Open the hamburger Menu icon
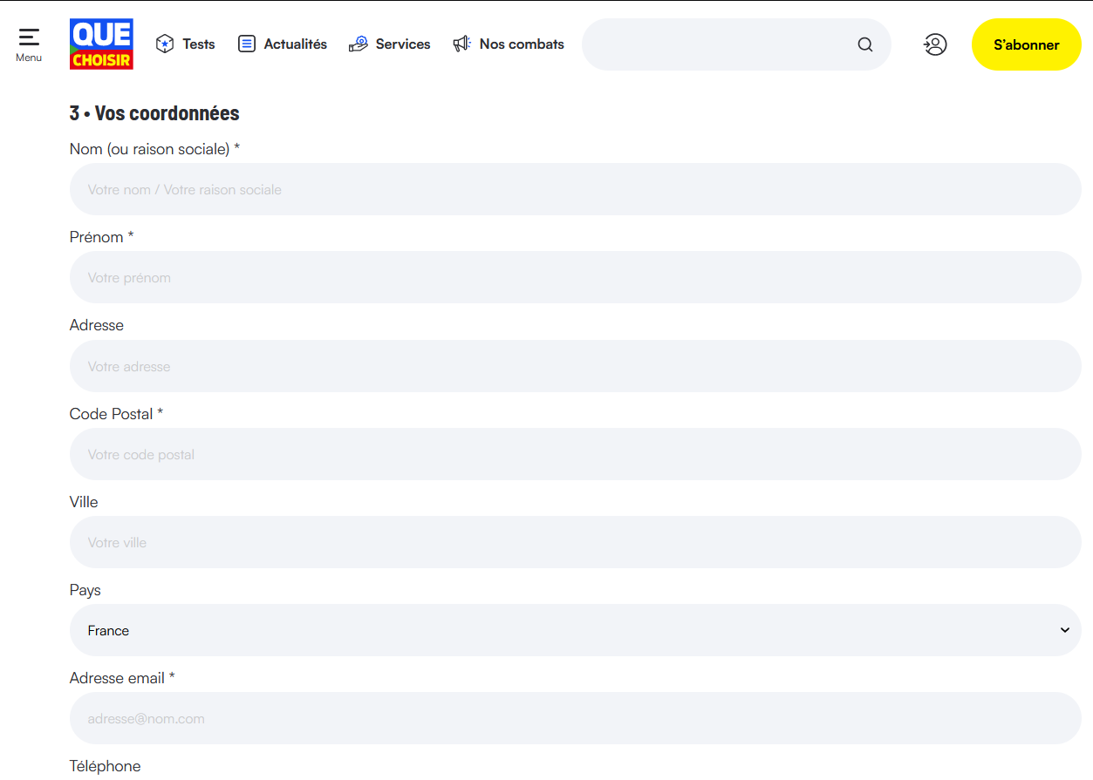The width and height of the screenshot is (1093, 780). pyautogui.click(x=29, y=37)
